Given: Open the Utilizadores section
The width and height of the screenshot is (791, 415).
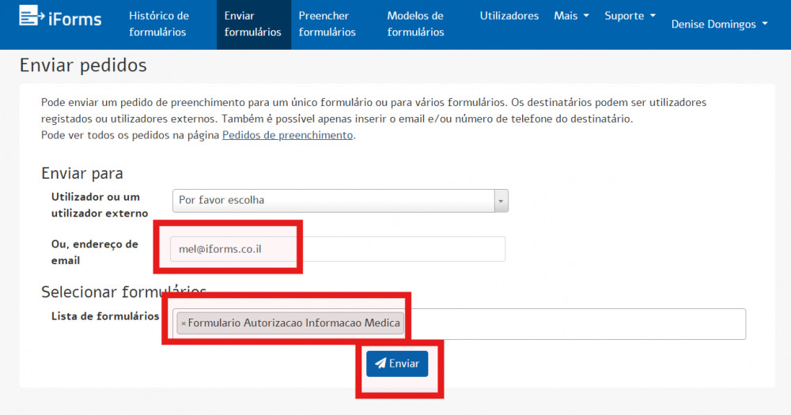Looking at the screenshot, I should pyautogui.click(x=509, y=16).
